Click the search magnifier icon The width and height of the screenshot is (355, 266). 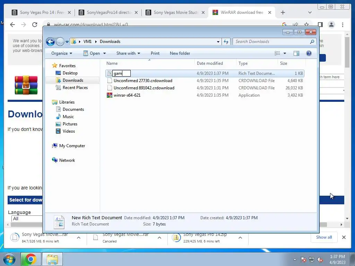tap(312, 42)
